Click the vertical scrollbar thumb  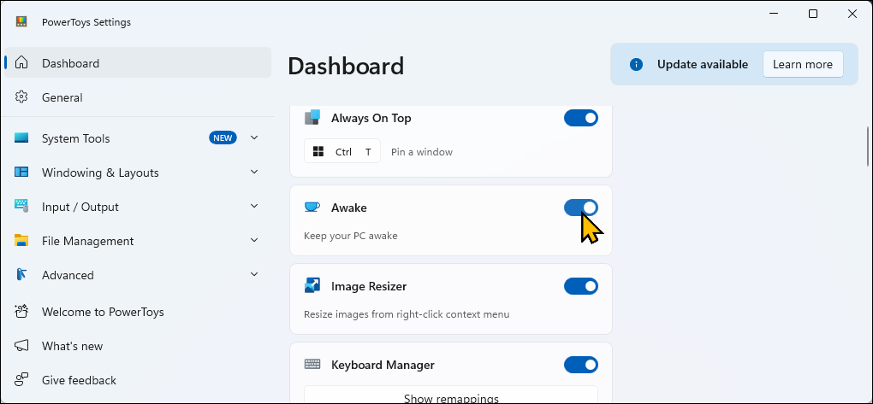point(867,146)
